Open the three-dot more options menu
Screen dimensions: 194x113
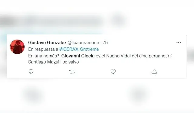179,43
